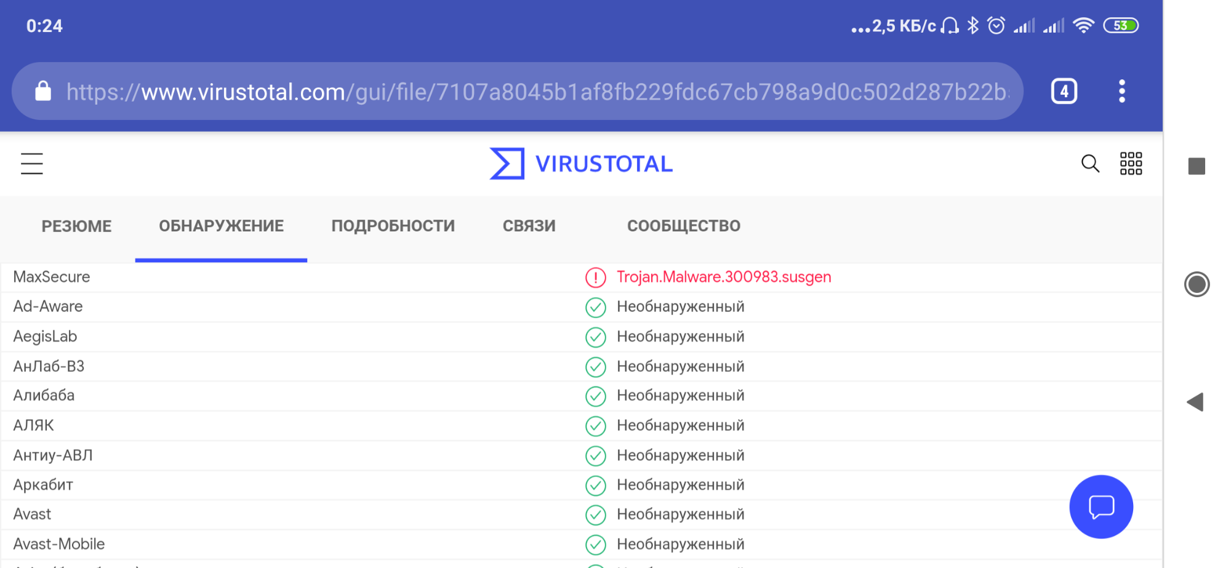Click the red alert icon for MaxSecure
This screenshot has height=568, width=1231.
[x=596, y=278]
